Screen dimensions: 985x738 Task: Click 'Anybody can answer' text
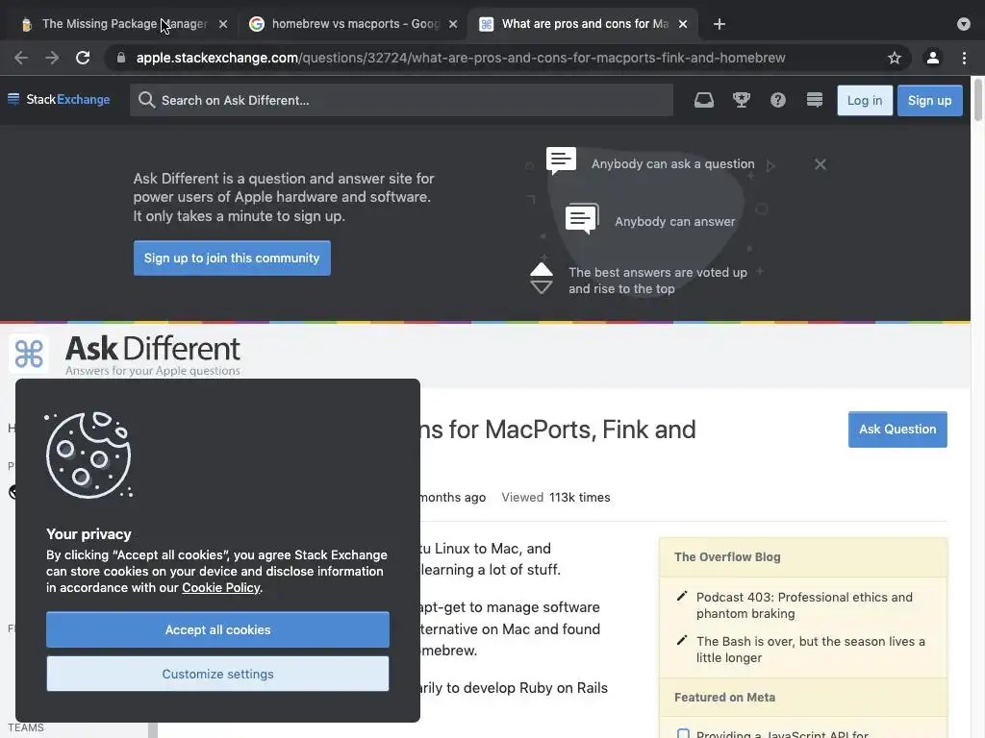pyautogui.click(x=674, y=222)
